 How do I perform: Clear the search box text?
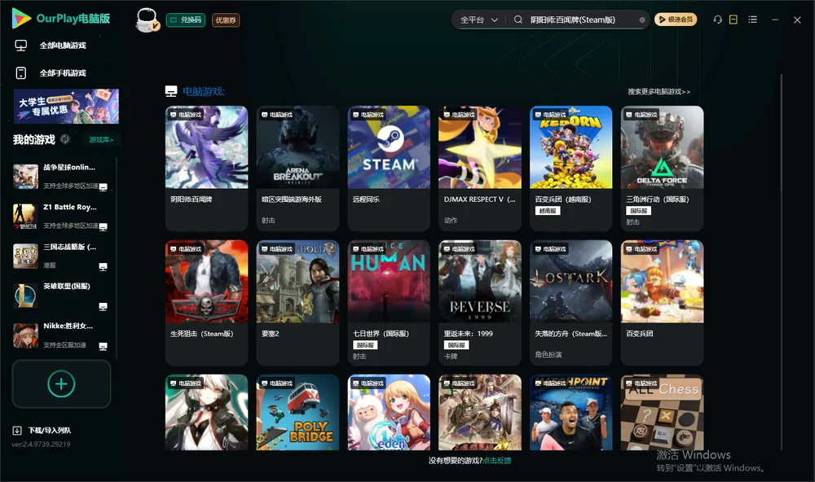(642, 20)
